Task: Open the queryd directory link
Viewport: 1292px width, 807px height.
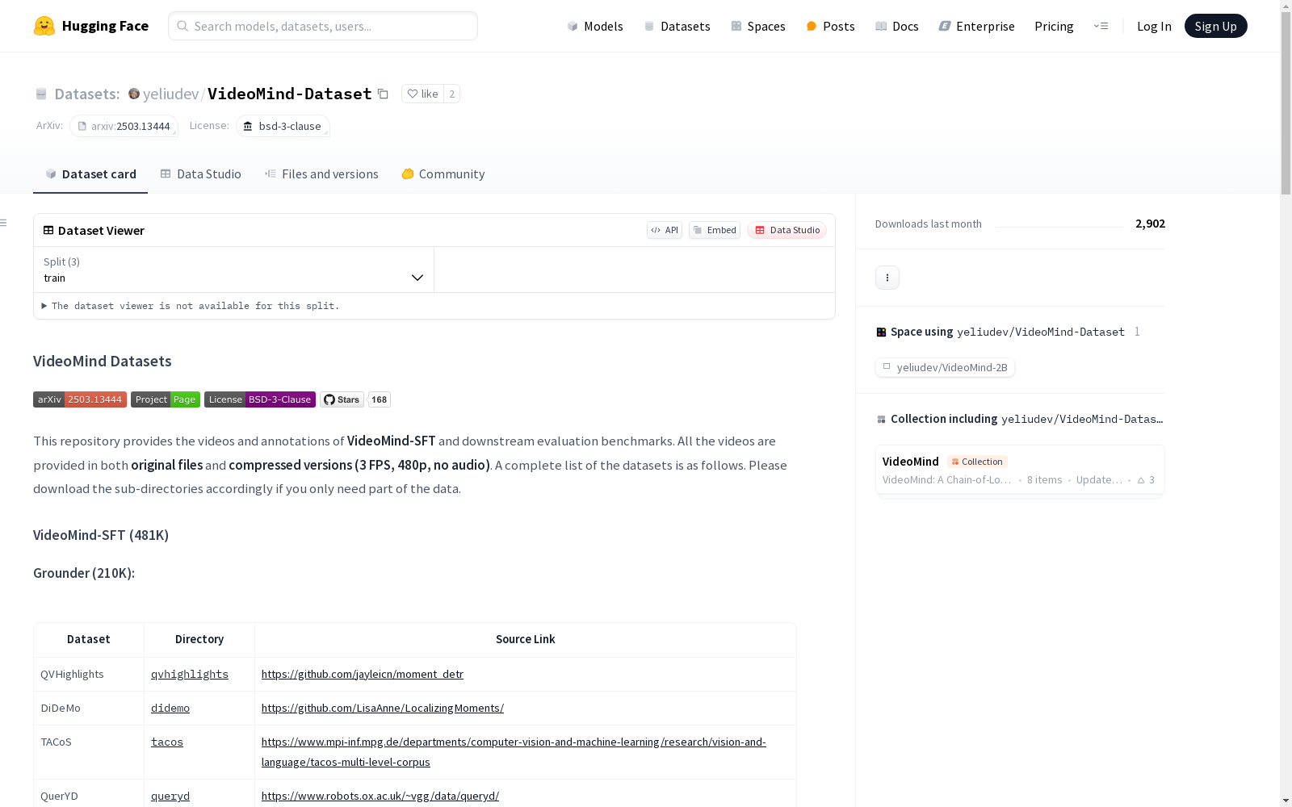Action: click(170, 797)
